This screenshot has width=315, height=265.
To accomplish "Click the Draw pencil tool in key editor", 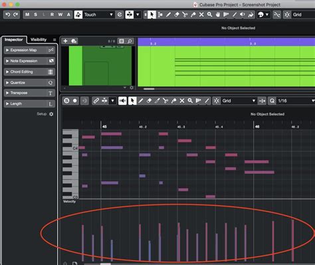I will [141, 101].
